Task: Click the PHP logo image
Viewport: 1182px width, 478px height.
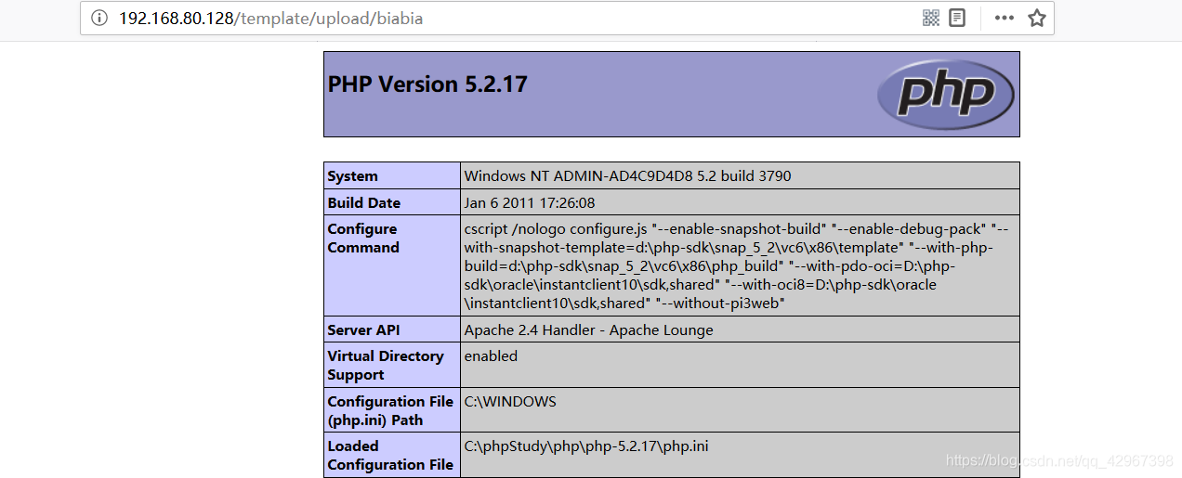Action: (x=945, y=94)
